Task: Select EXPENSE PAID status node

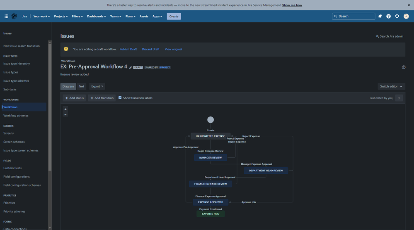Action: coord(211,213)
